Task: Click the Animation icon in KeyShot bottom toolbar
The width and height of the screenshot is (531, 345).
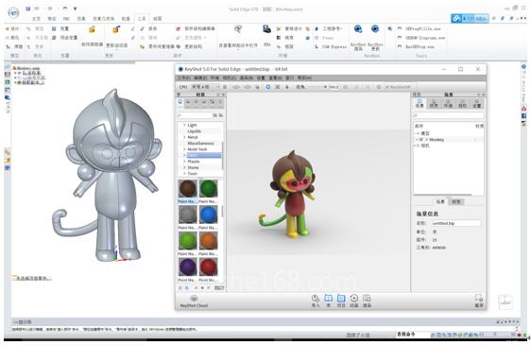Action: [354, 301]
